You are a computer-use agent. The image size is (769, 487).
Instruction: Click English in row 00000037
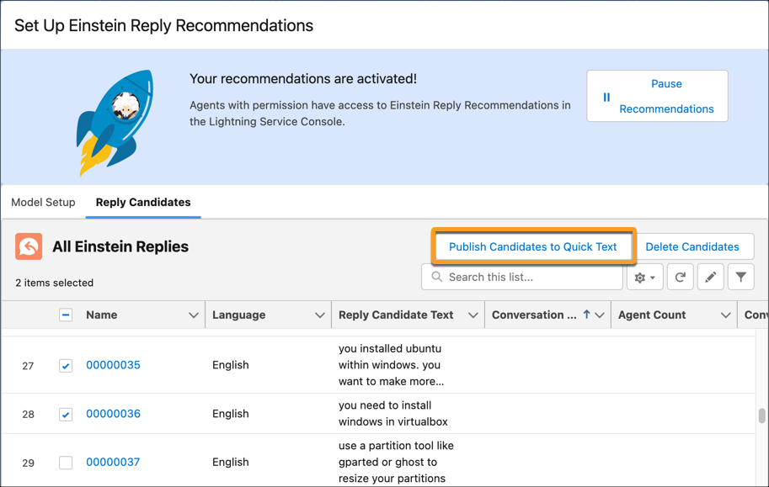[231, 462]
